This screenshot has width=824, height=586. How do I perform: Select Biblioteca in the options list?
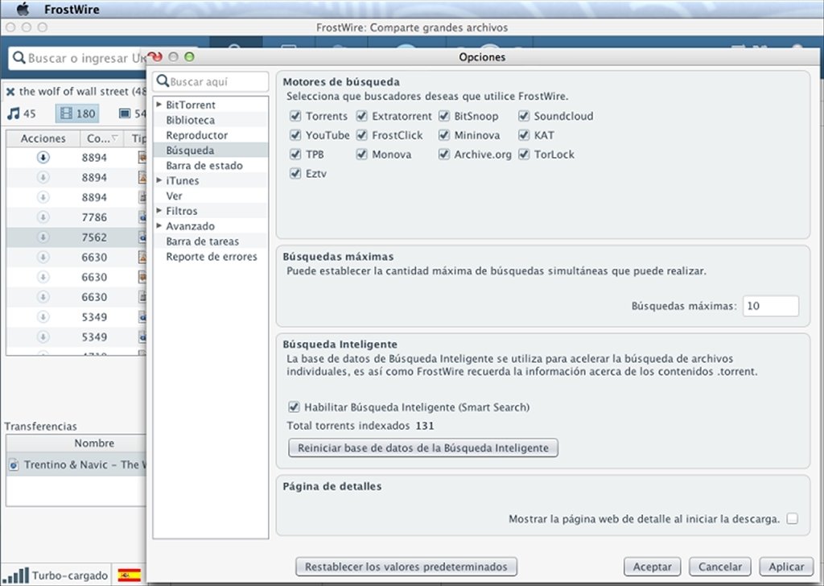[210, 120]
